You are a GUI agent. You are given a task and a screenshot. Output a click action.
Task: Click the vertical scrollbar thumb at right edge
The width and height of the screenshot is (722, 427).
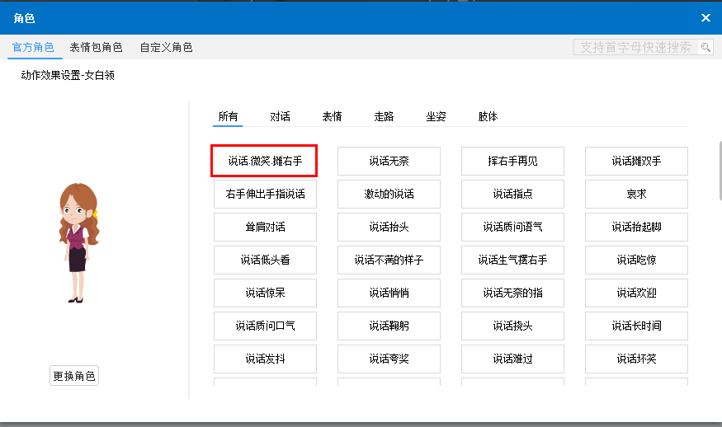coord(720,171)
